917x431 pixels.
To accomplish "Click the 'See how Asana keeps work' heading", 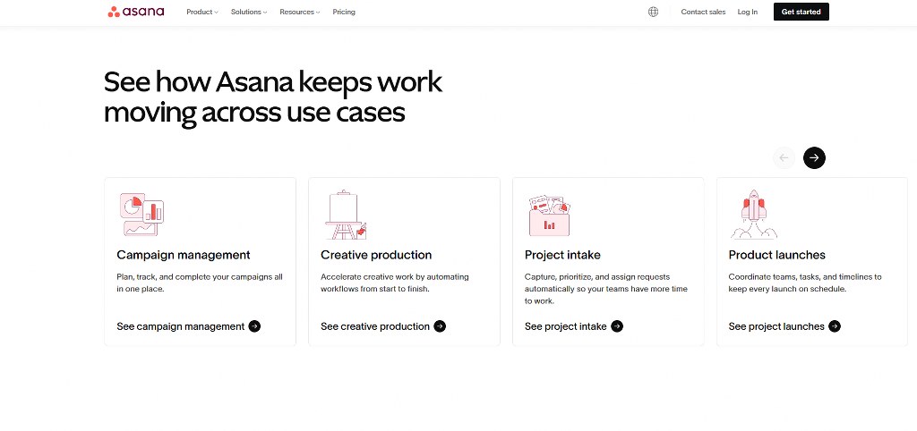I will (272, 97).
